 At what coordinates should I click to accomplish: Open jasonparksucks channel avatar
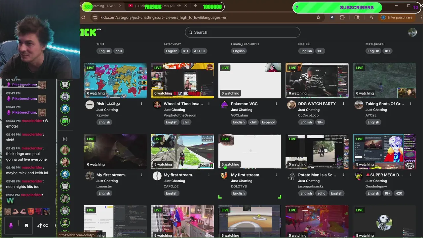click(291, 176)
